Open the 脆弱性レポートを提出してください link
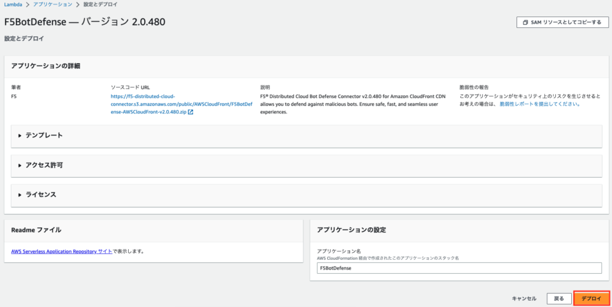 click(x=540, y=104)
